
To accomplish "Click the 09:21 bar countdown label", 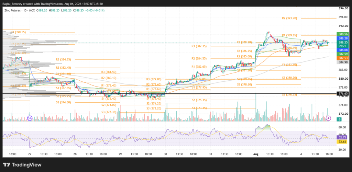I will click(x=343, y=46).
